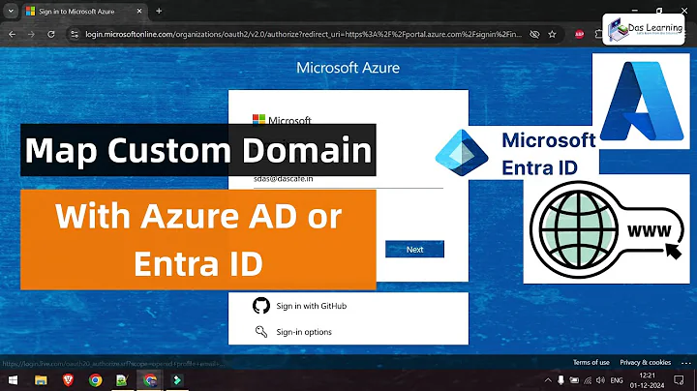Screen dimensions: 697x391
Task: Open Sign-in options
Action: pyautogui.click(x=304, y=332)
